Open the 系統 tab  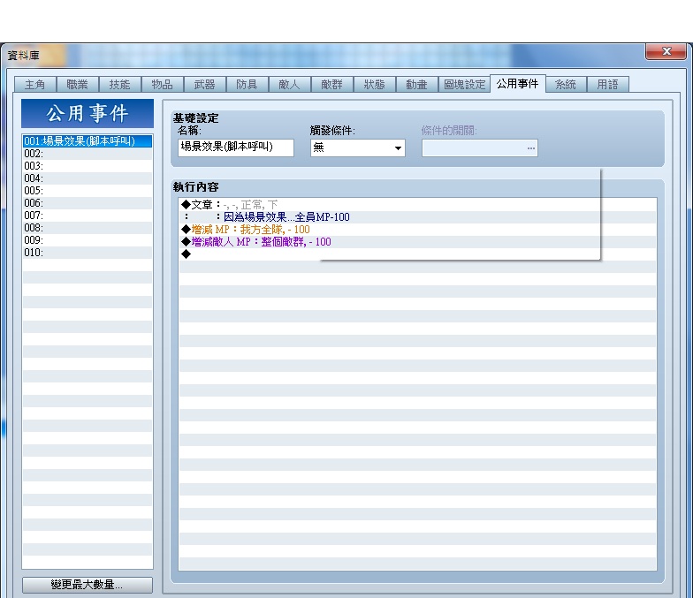[566, 84]
